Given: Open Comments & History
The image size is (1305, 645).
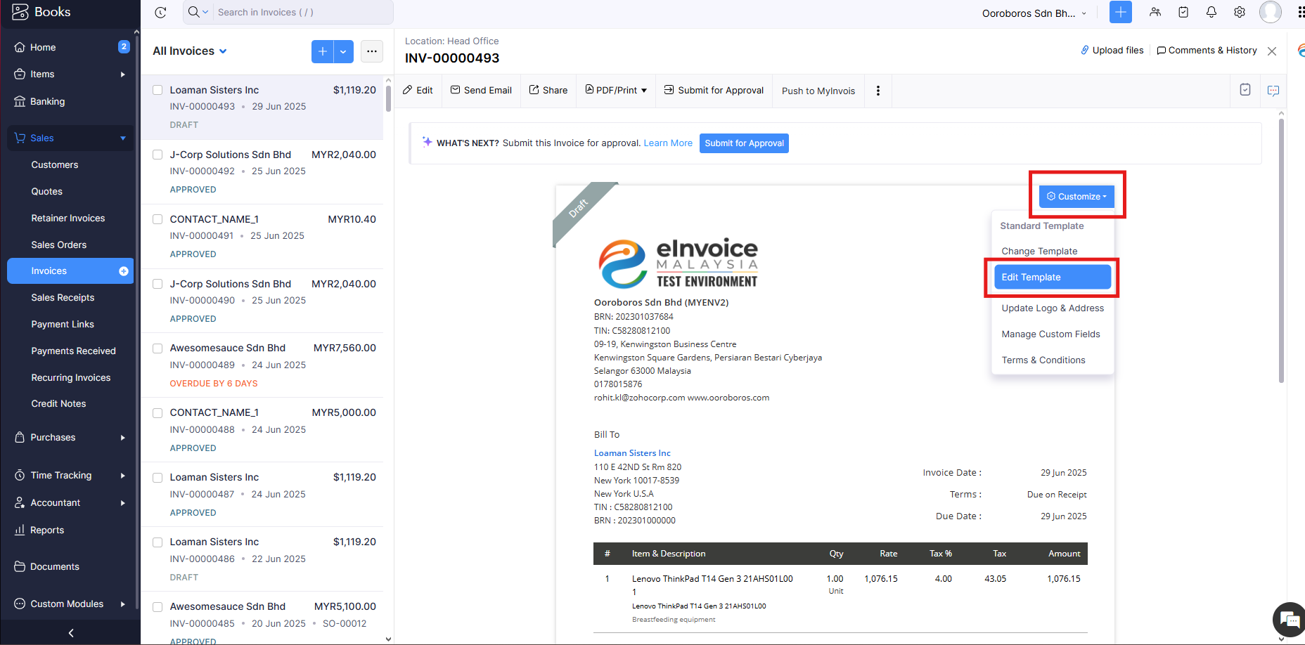Looking at the screenshot, I should [x=1207, y=51].
